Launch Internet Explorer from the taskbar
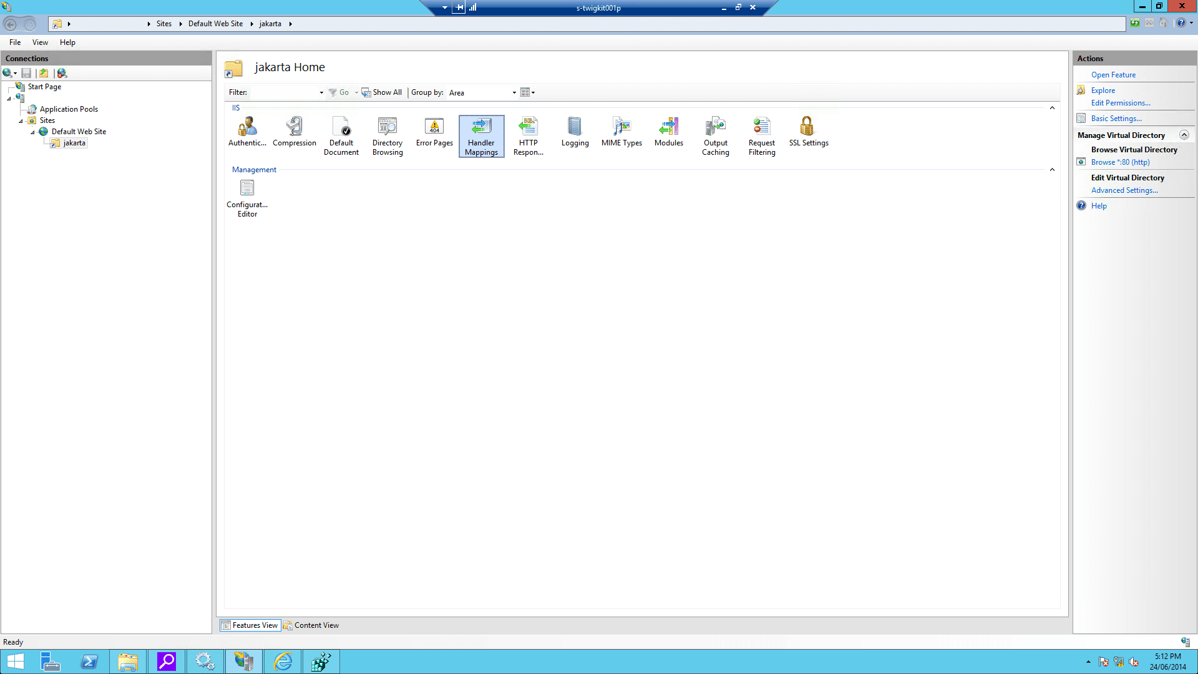Screen dimensions: 1198x674 (283, 661)
